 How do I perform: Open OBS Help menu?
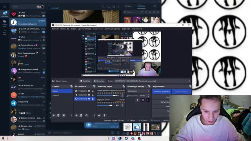pyautogui.click(x=137, y=29)
